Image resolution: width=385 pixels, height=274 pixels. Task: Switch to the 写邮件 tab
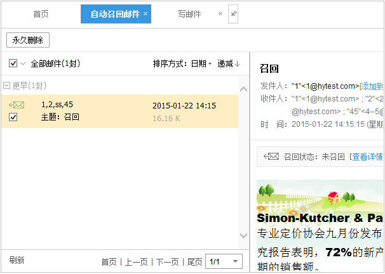(189, 13)
